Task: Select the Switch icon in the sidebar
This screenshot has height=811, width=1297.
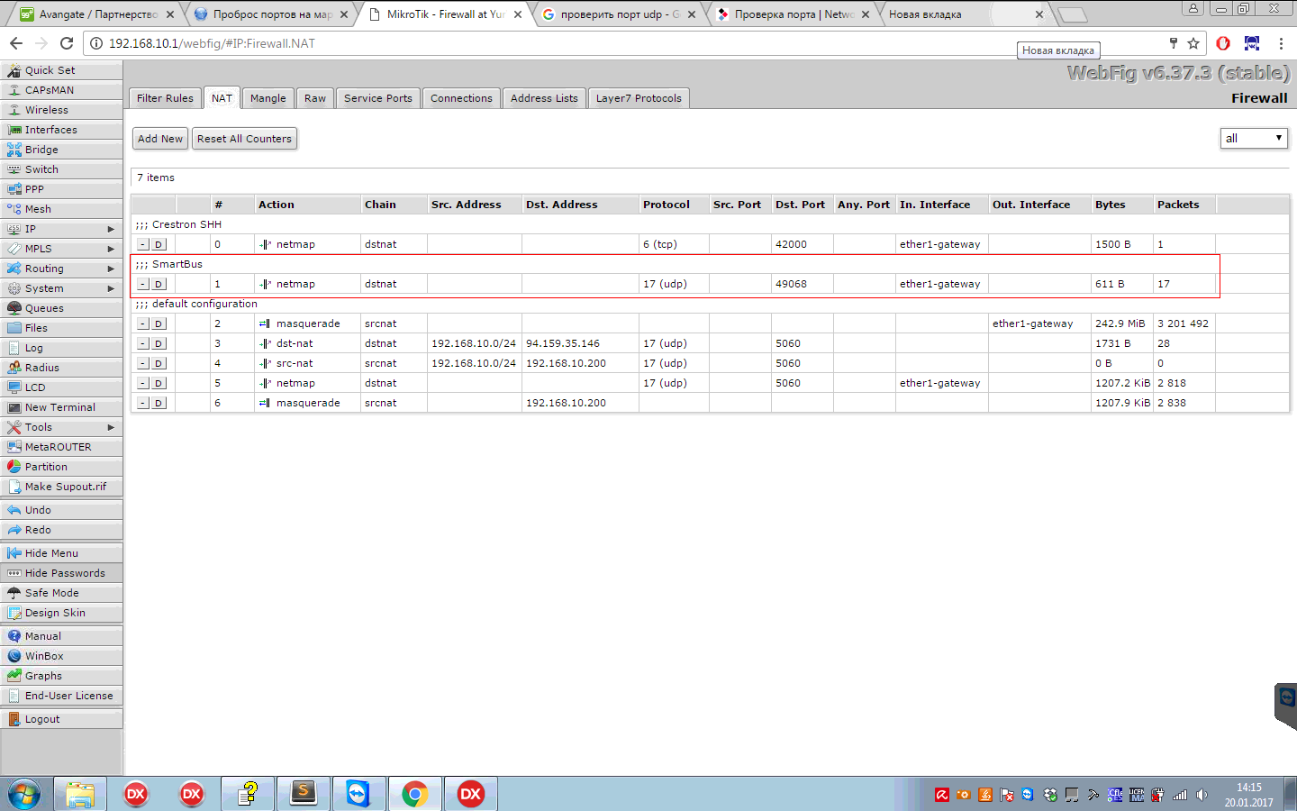Action: coord(14,169)
